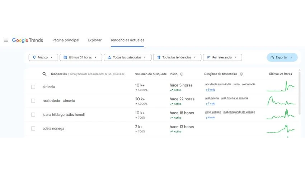Viewport: 305px width, 172px height.
Task: Open the 'juana hilda gonzález lomelí' trend title
Action: tap(64, 115)
